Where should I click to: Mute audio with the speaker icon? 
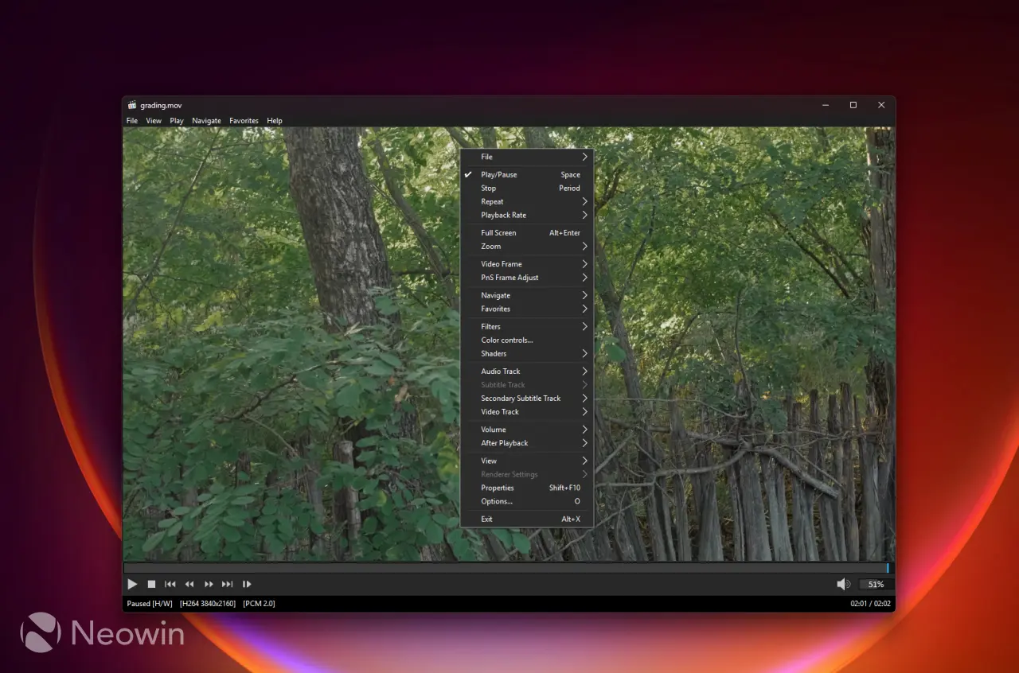[x=844, y=584]
